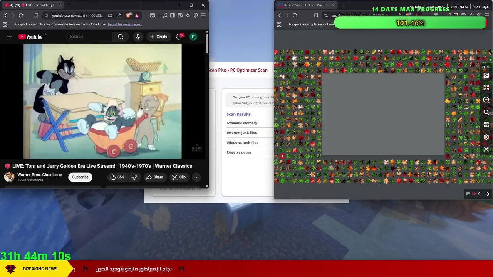Screen dimensions: 493x277
Task: Open the account avatar E menu
Action: (x=193, y=37)
